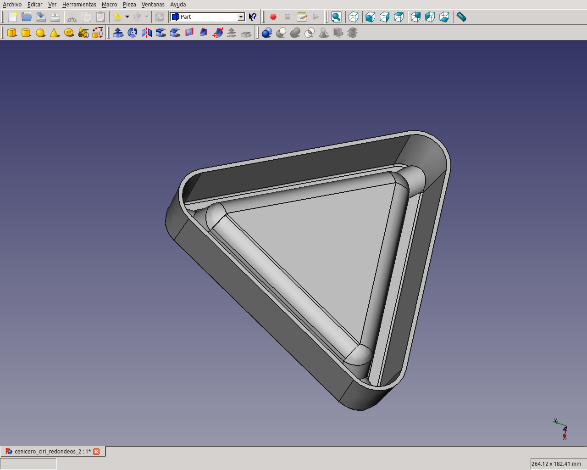Viewport: 587px width, 470px height.
Task: Click the Cut scissors icon
Action: 72,17
